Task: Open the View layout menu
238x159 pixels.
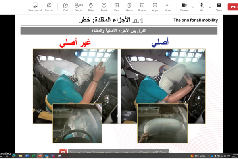Action: [x=117, y=6]
